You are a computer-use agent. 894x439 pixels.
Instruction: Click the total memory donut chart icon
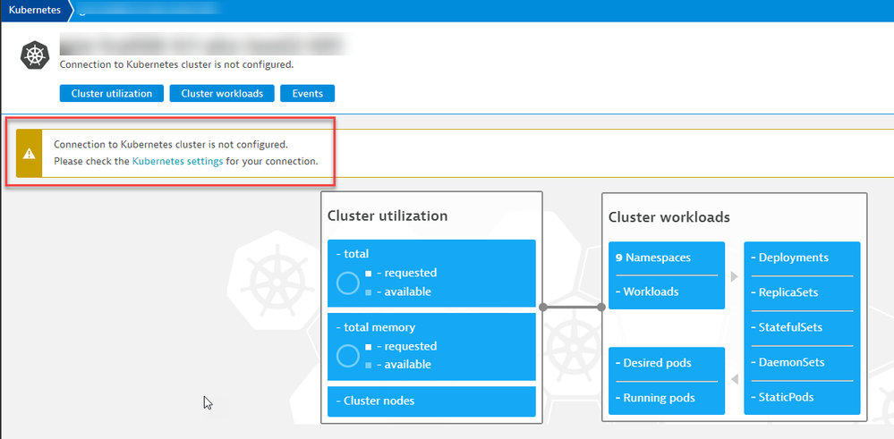[348, 356]
